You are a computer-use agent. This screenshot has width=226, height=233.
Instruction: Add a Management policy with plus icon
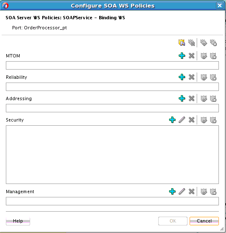172,192
